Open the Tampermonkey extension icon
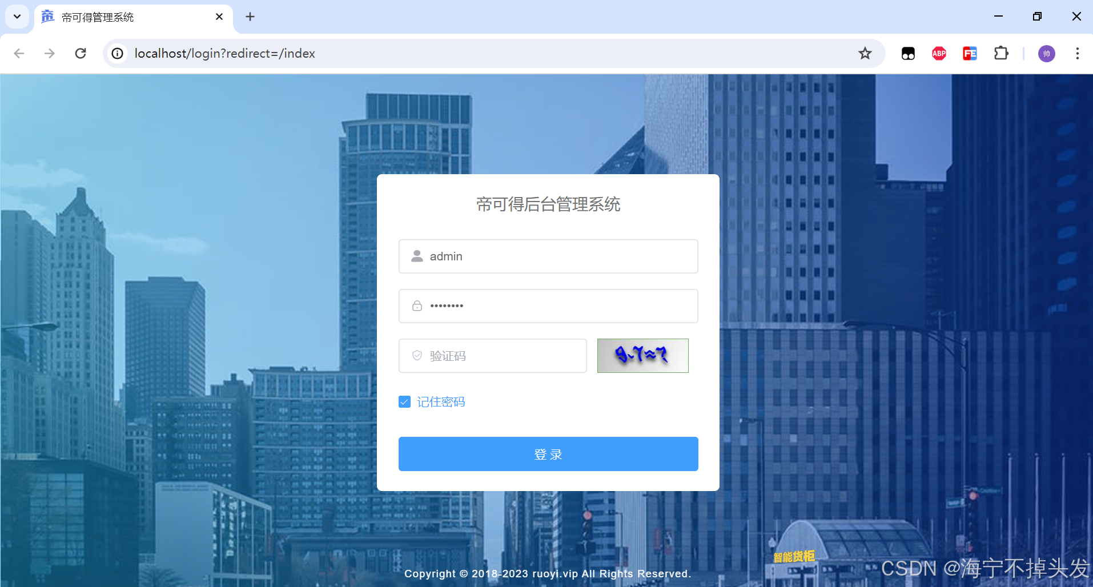The height and width of the screenshot is (587, 1093). [908, 54]
